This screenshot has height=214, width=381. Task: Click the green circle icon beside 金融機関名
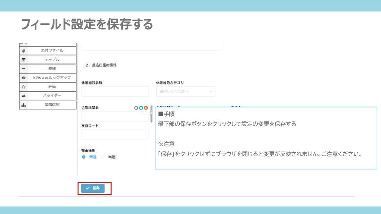[141, 108]
